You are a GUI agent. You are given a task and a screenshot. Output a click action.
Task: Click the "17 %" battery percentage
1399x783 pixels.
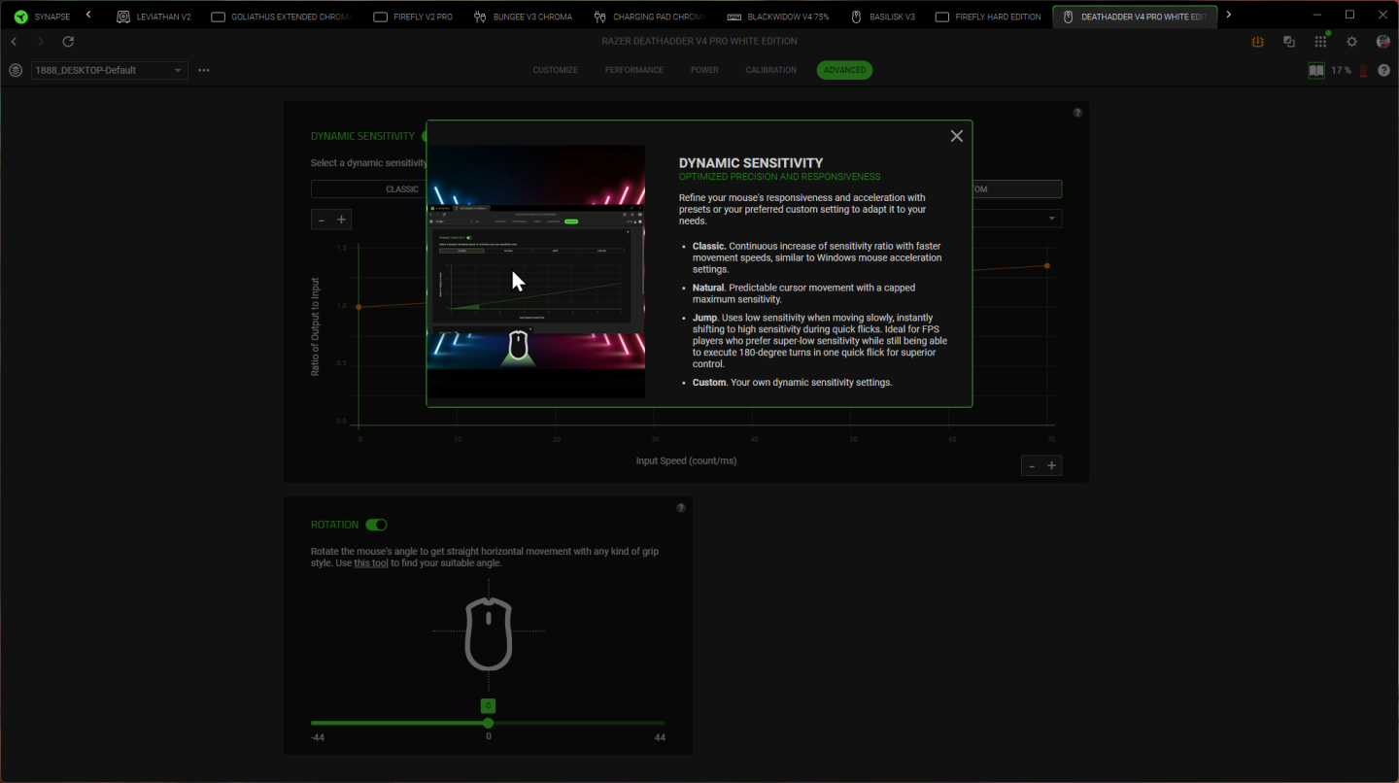point(1342,71)
